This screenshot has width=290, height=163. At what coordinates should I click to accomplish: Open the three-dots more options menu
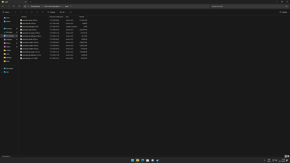(x=71, y=12)
